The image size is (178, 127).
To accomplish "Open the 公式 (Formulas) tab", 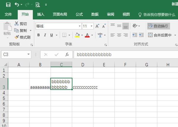I will (79, 14).
